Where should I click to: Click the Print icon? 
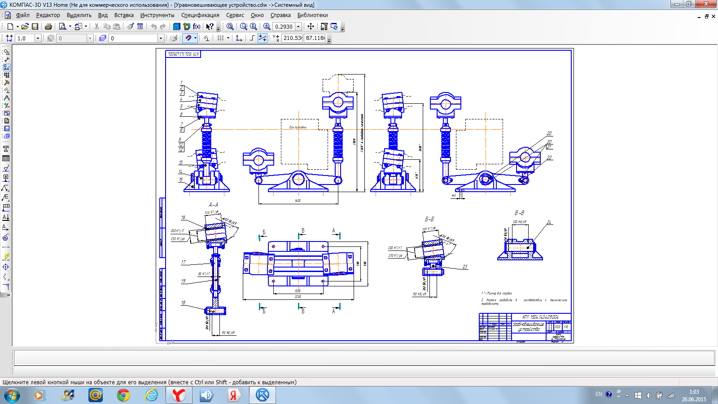pyautogui.click(x=48, y=26)
